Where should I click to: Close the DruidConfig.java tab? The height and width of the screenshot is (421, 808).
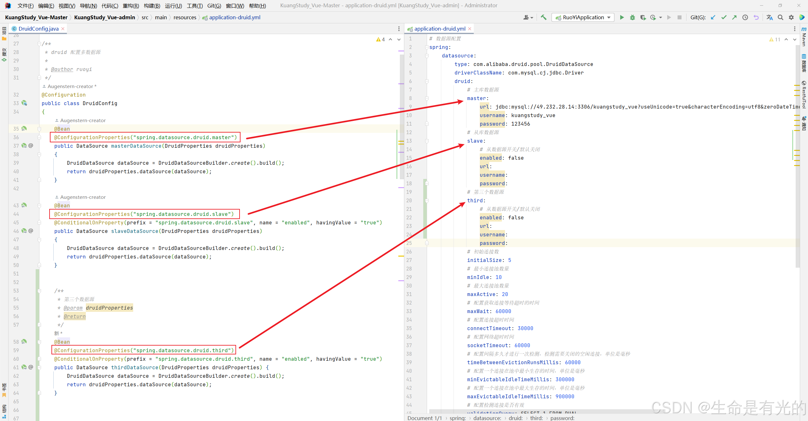click(x=63, y=29)
